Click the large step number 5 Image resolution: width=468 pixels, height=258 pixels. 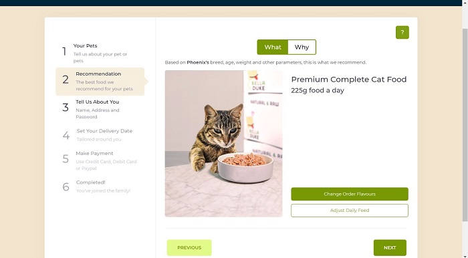(x=66, y=158)
